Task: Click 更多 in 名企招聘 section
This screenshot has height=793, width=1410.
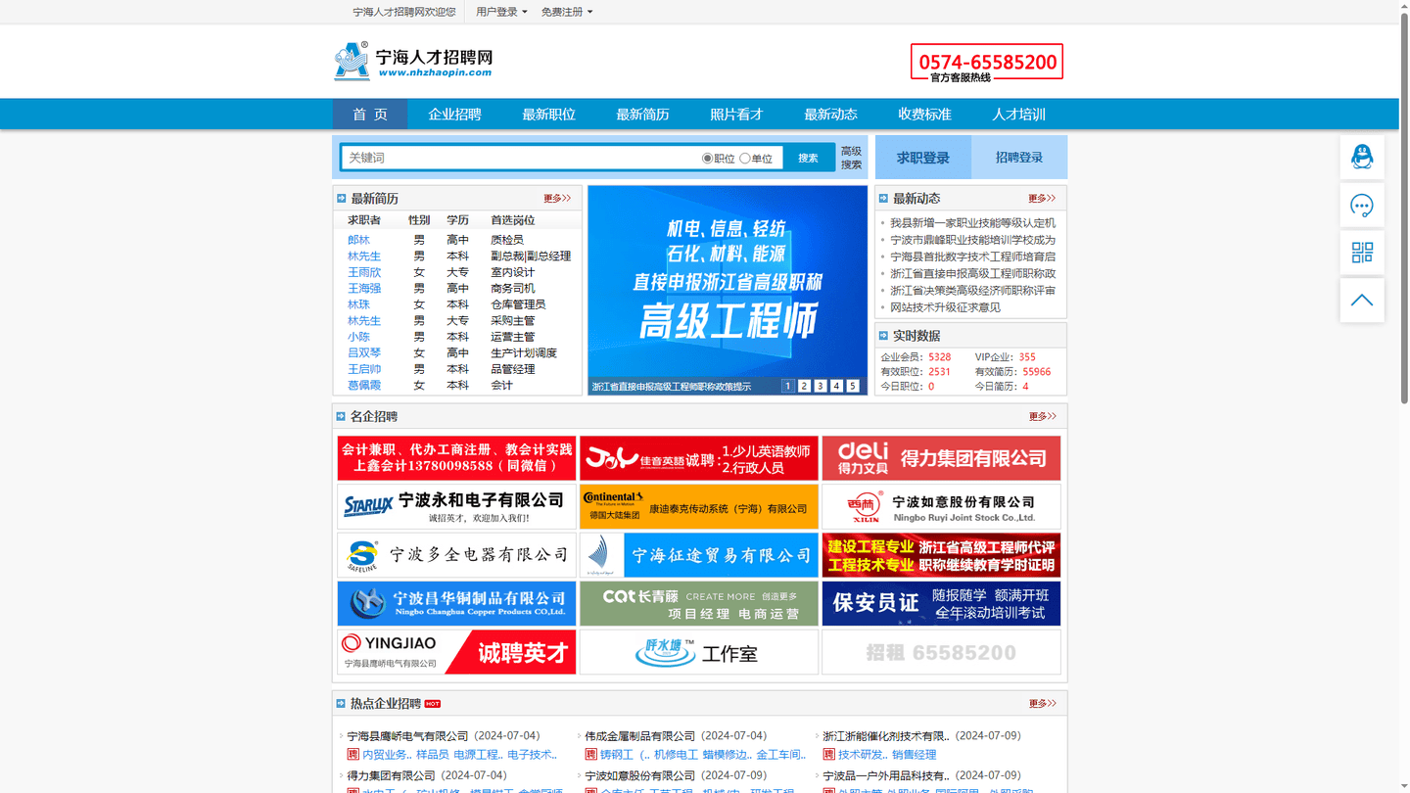Action: [1042, 416]
